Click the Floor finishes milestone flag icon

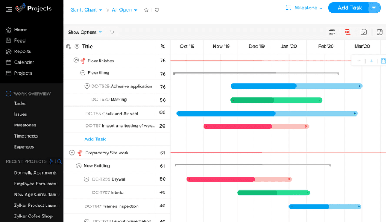pyautogui.click(x=83, y=61)
